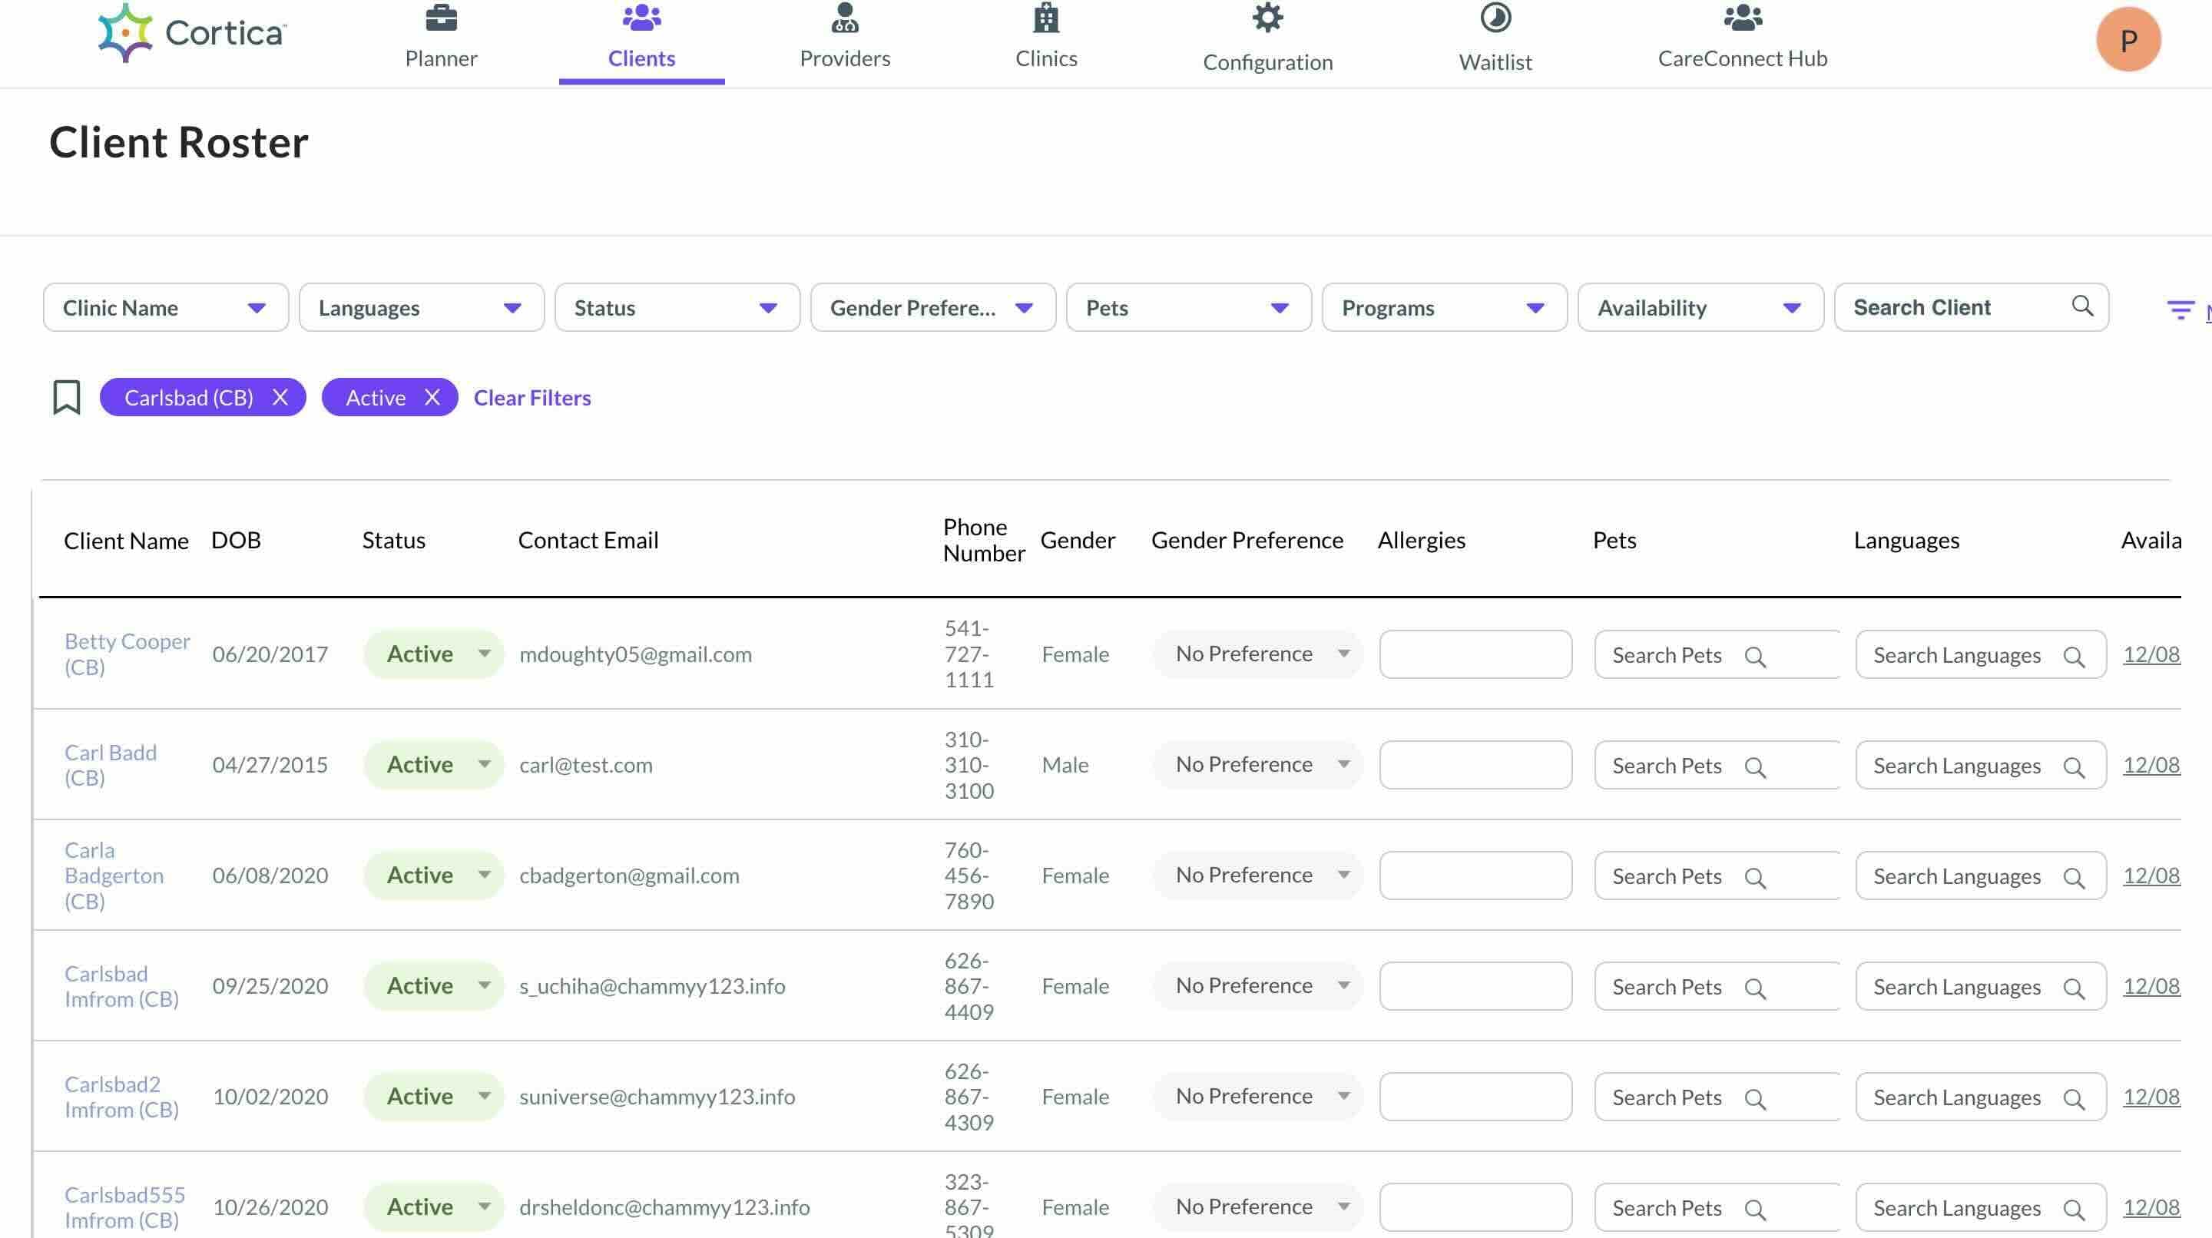The image size is (2212, 1238).
Task: Click Search Pets magnifier for Carlsbad2 Imfrom
Action: click(1754, 1099)
